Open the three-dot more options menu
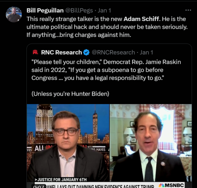 tap(188, 10)
